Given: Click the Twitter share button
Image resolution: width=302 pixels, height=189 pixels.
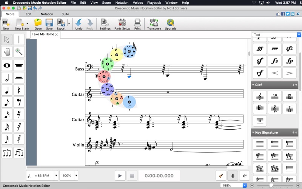Looking at the screenshot, I should [x=288, y=14].
